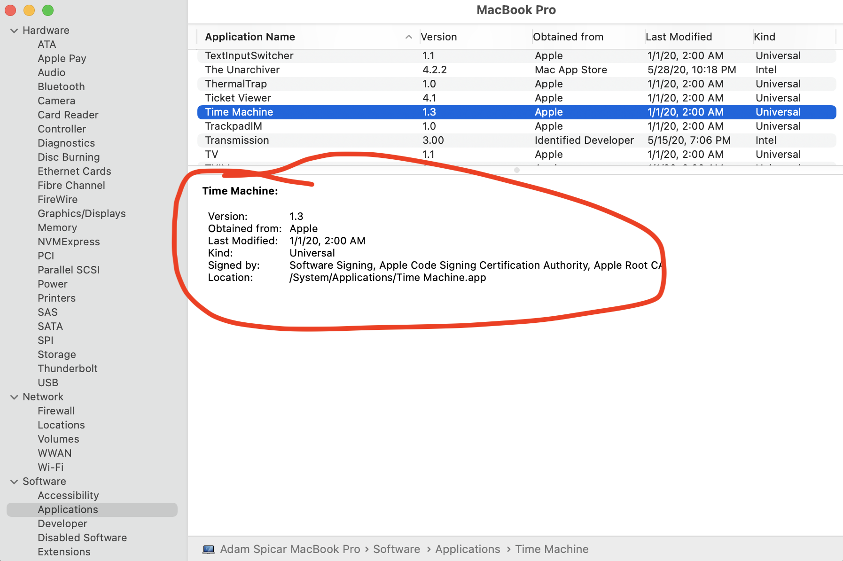Select SAS in the sidebar
The height and width of the screenshot is (561, 843).
tap(48, 312)
